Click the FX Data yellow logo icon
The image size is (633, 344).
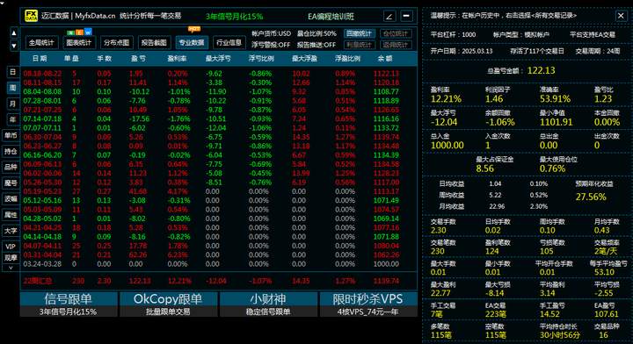click(x=31, y=16)
